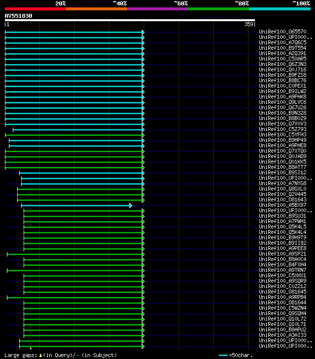This screenshot has height=359, width=315.
Task: Open hit UniRef100_A2Q391
Action: click(x=283, y=53)
